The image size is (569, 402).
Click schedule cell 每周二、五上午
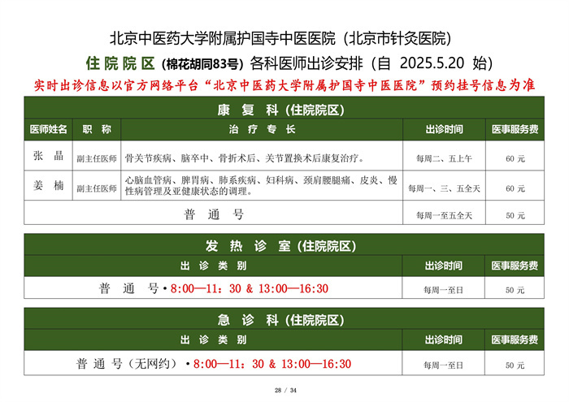coord(444,159)
